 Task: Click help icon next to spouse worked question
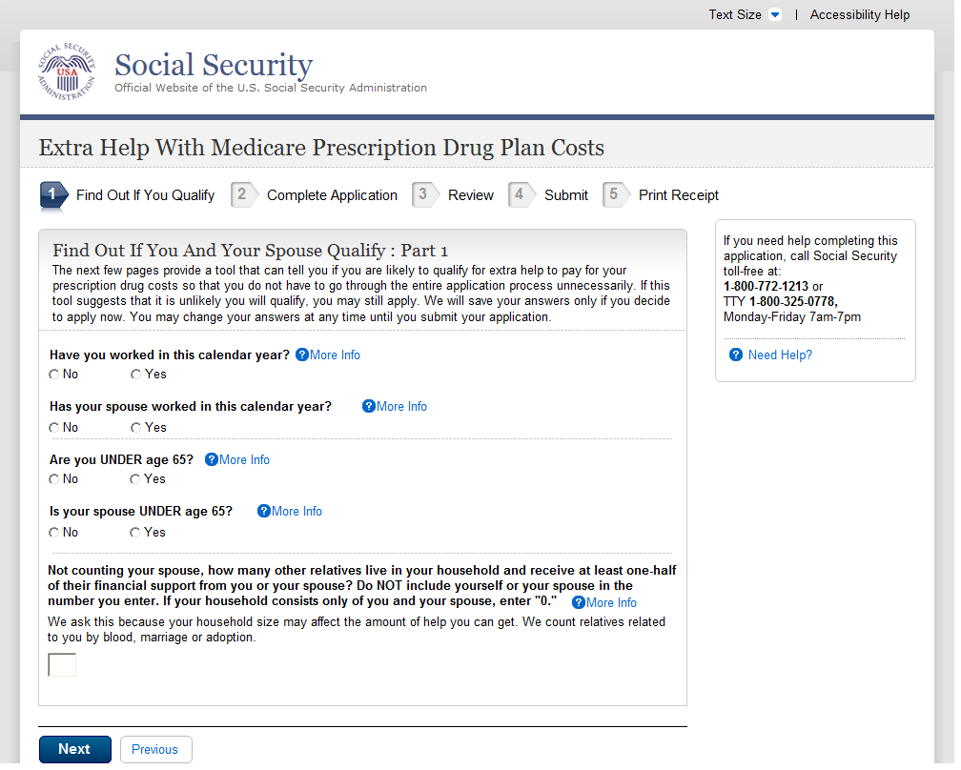click(x=369, y=406)
